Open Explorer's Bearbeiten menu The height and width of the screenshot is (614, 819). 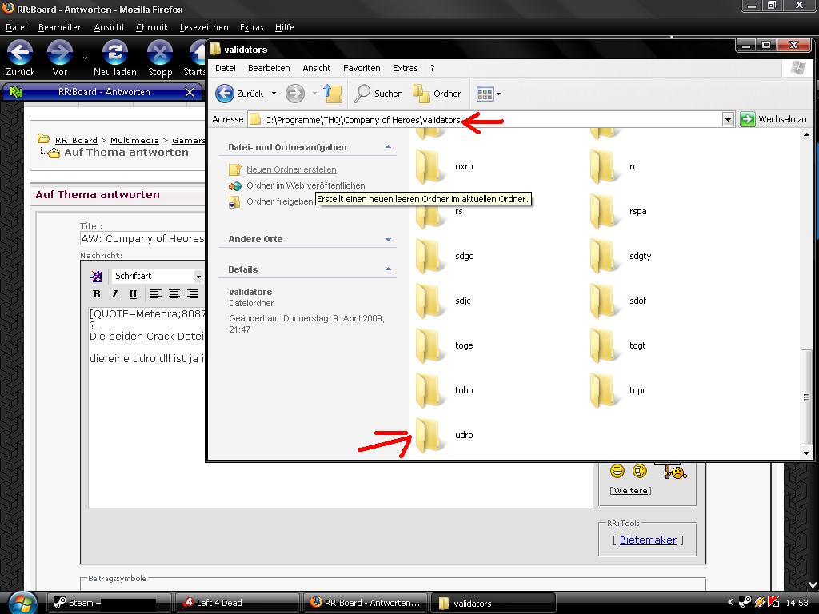pyautogui.click(x=269, y=68)
